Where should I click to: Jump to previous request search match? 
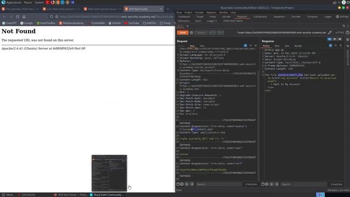coord(187,184)
